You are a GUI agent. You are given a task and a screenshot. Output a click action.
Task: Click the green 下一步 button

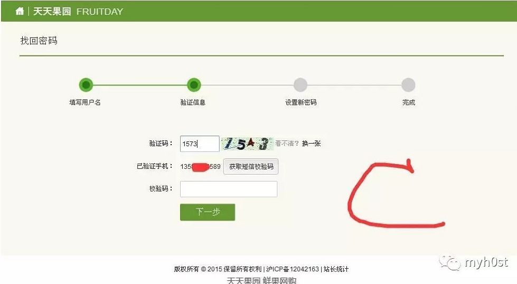pos(208,212)
